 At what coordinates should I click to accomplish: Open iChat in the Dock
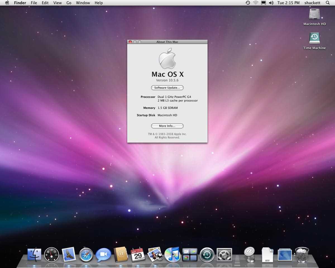coord(103,255)
